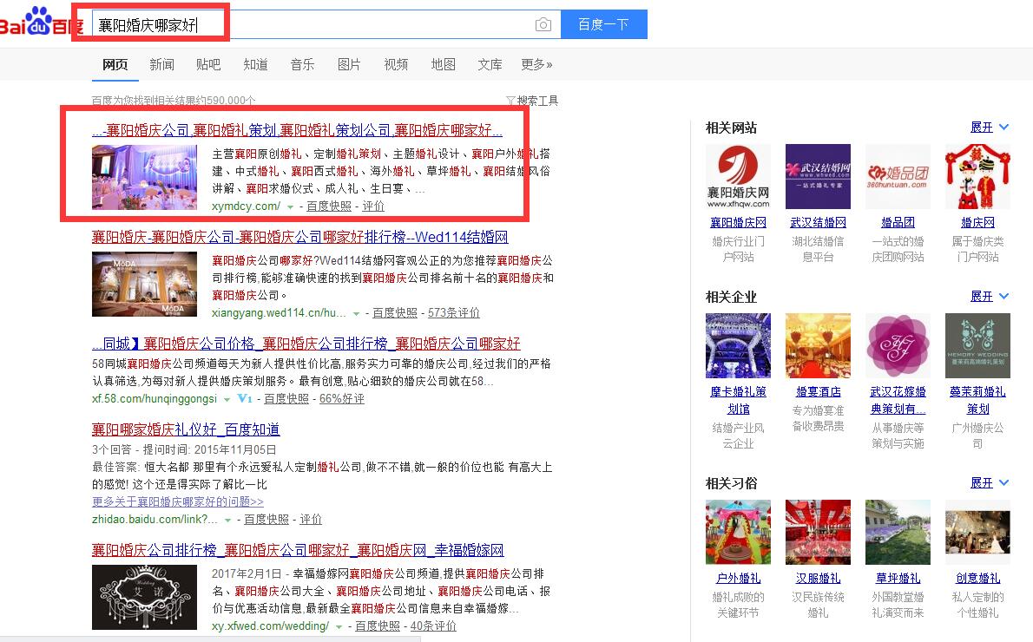
Task: Open the 婚品团 text link
Action: tap(898, 223)
